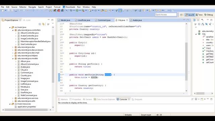Viewport: 215px width, 121px height.
Task: Click the Quick Access search field
Action: pyautogui.click(x=166, y=14)
